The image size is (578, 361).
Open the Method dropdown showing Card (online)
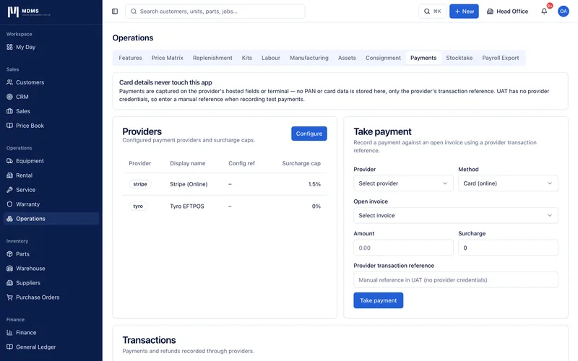pos(508,183)
